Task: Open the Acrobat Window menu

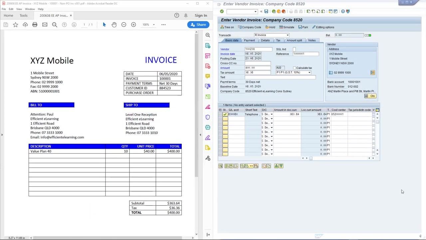Action: pos(30,9)
